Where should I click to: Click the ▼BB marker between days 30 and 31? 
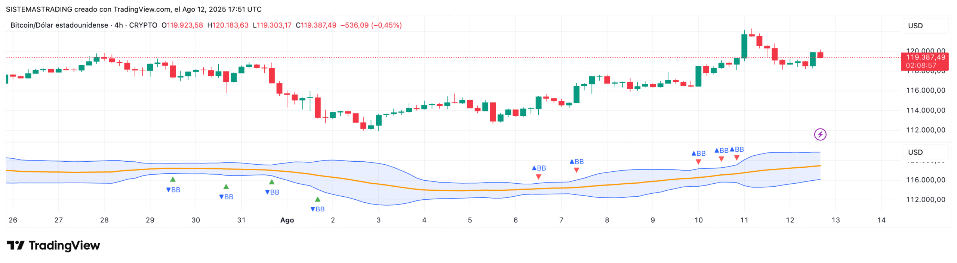point(226,197)
